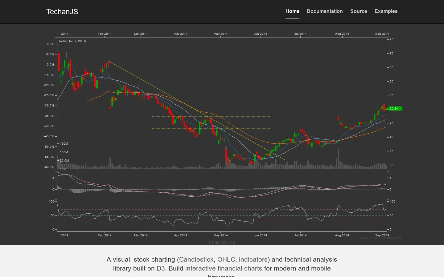The image size is (444, 277).
Task: Open the Examples navigation link
Action: tap(386, 11)
